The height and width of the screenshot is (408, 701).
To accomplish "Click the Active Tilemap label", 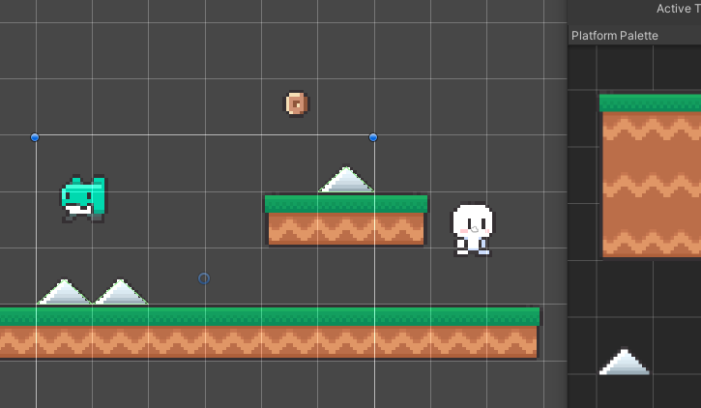I will coord(678,9).
